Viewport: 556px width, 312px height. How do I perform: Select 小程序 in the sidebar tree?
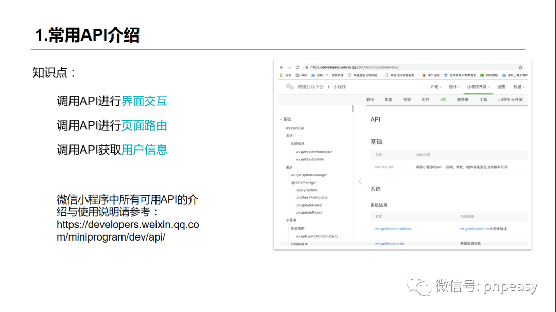click(x=291, y=221)
